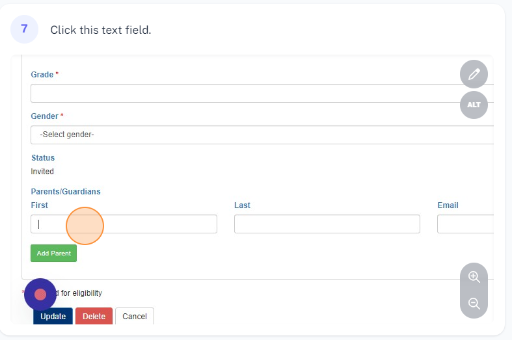Image resolution: width=512 pixels, height=340 pixels.
Task: Click the Grade field label
Action: (42, 75)
